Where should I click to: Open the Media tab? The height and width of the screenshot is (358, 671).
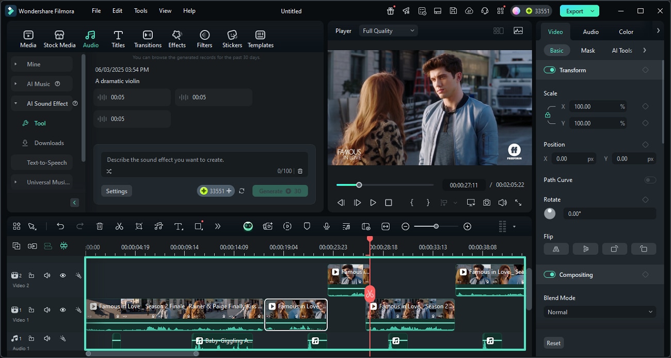click(x=28, y=39)
